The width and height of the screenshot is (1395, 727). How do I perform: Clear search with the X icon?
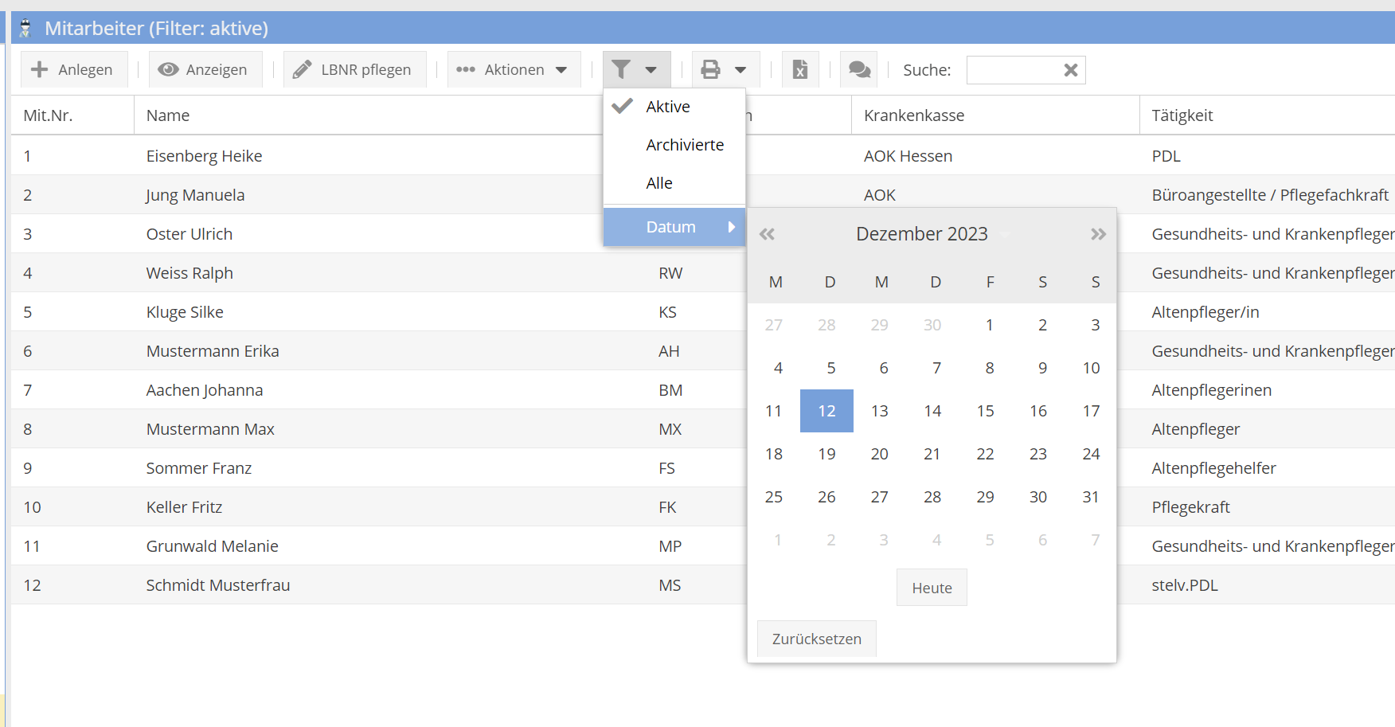pos(1070,70)
